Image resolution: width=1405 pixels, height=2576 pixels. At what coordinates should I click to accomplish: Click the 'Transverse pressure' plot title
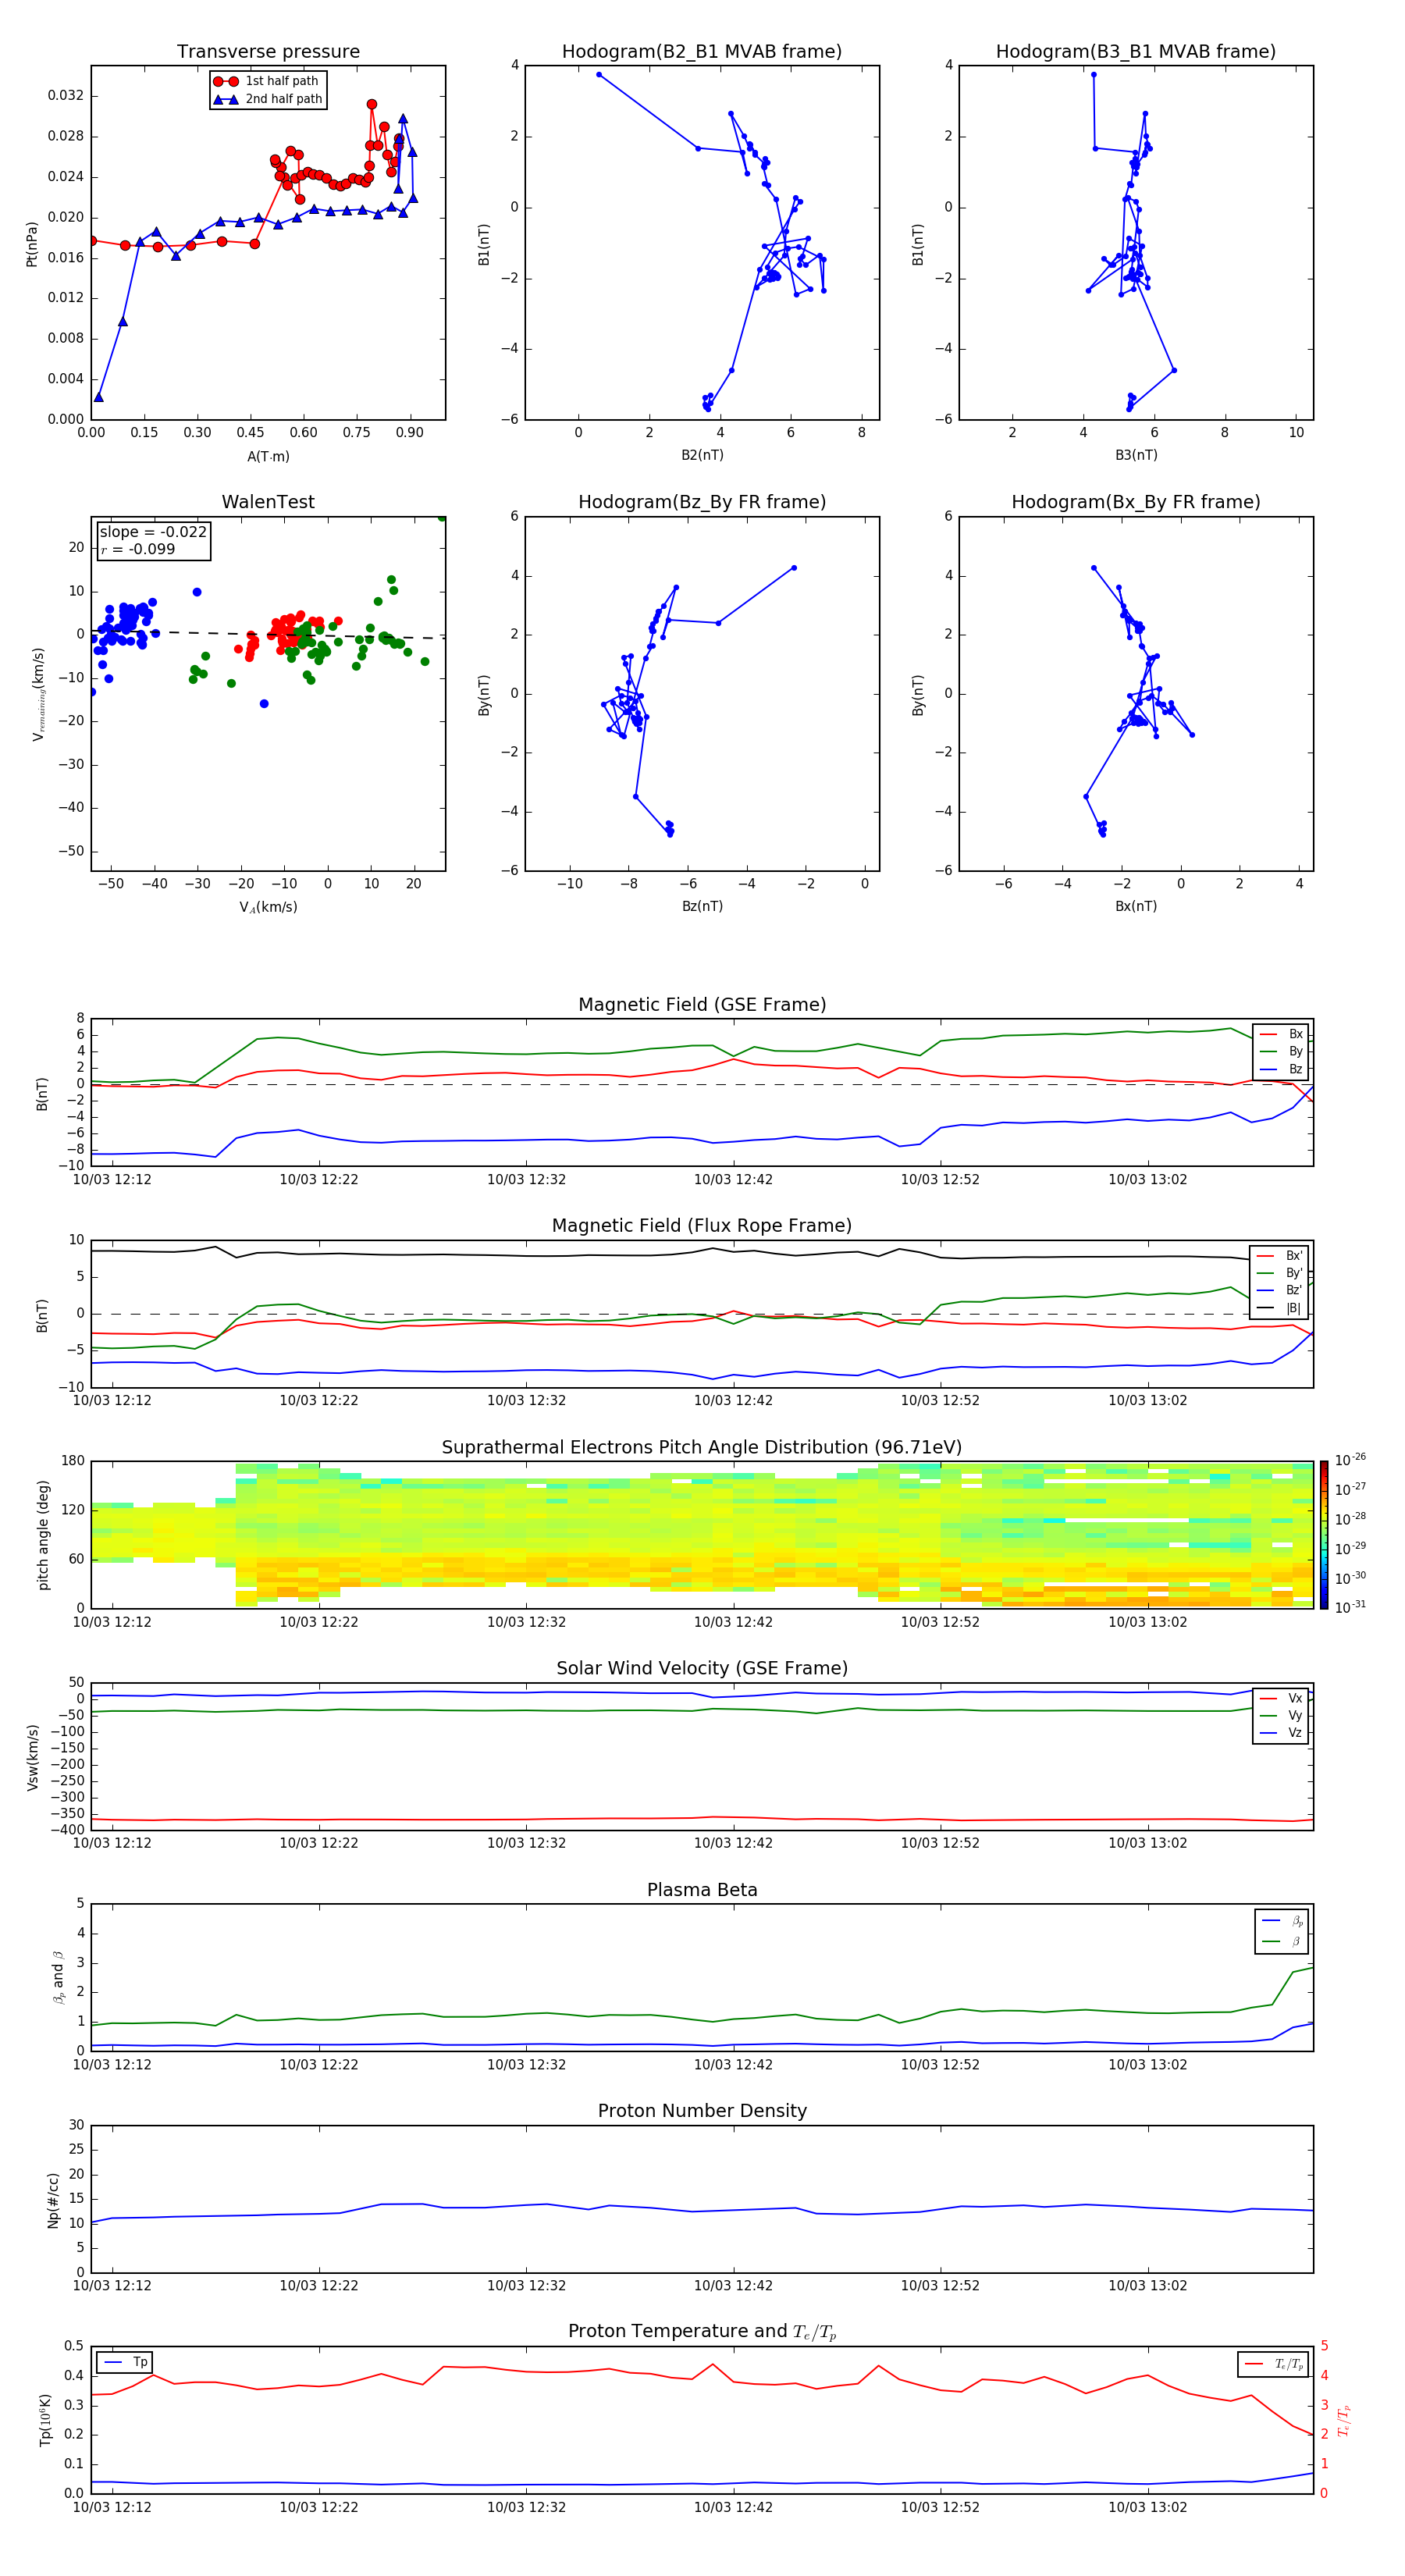(x=268, y=51)
